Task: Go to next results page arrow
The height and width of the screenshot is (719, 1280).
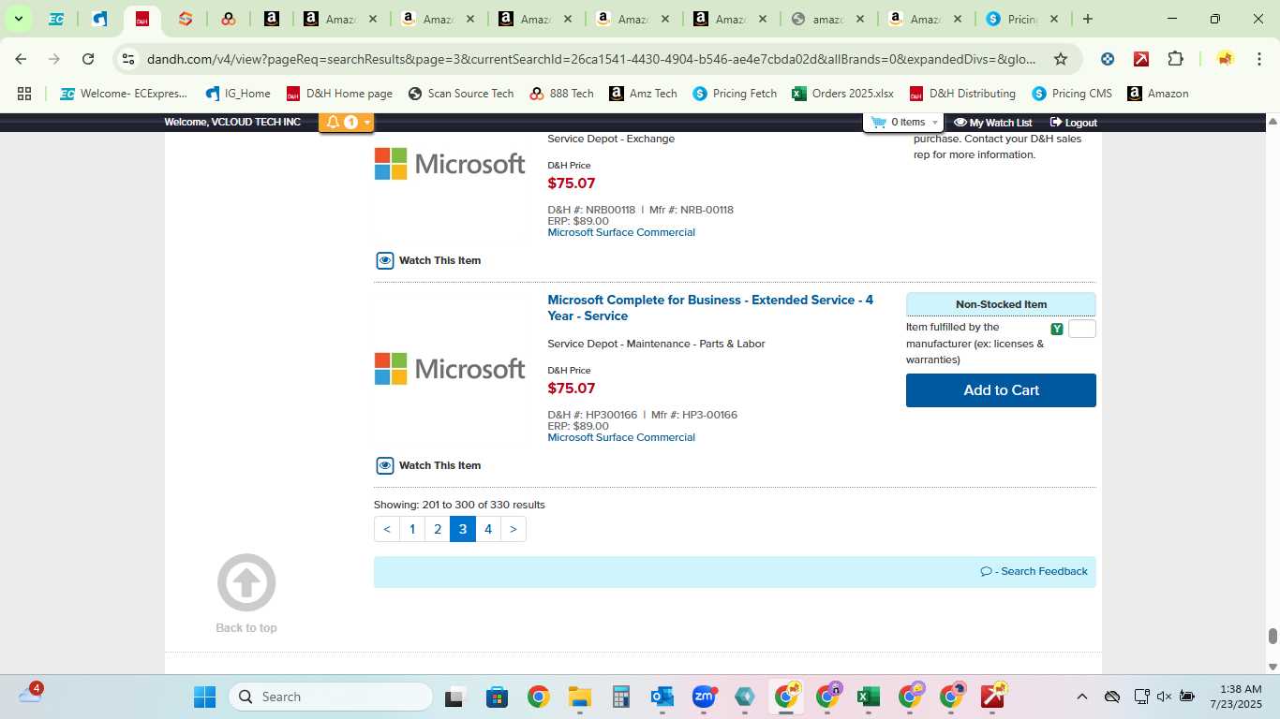Action: point(513,529)
